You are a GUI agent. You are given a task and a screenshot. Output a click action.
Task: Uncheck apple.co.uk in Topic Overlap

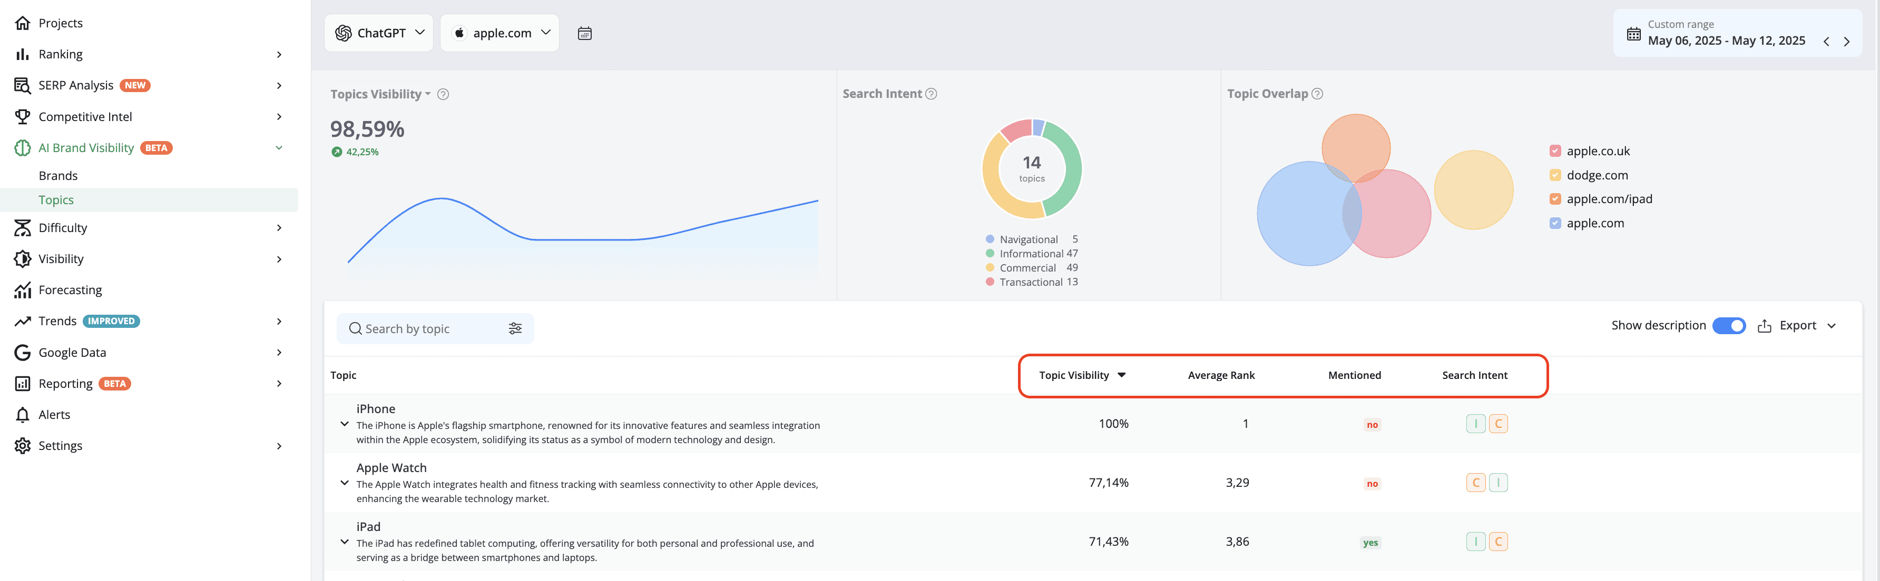(1555, 151)
